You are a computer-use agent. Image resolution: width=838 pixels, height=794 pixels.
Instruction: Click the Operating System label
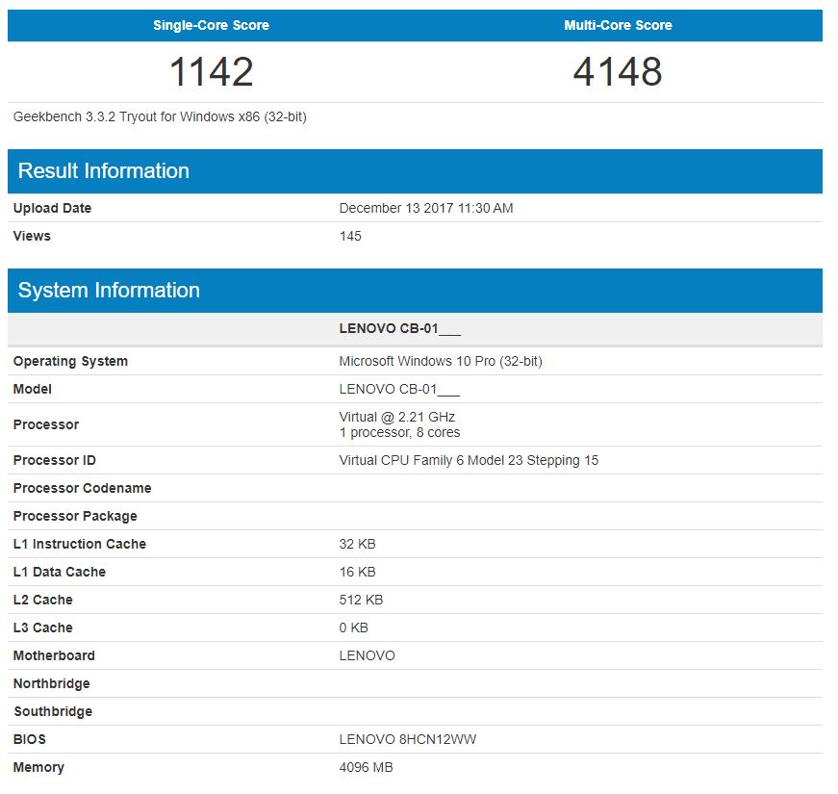(70, 362)
